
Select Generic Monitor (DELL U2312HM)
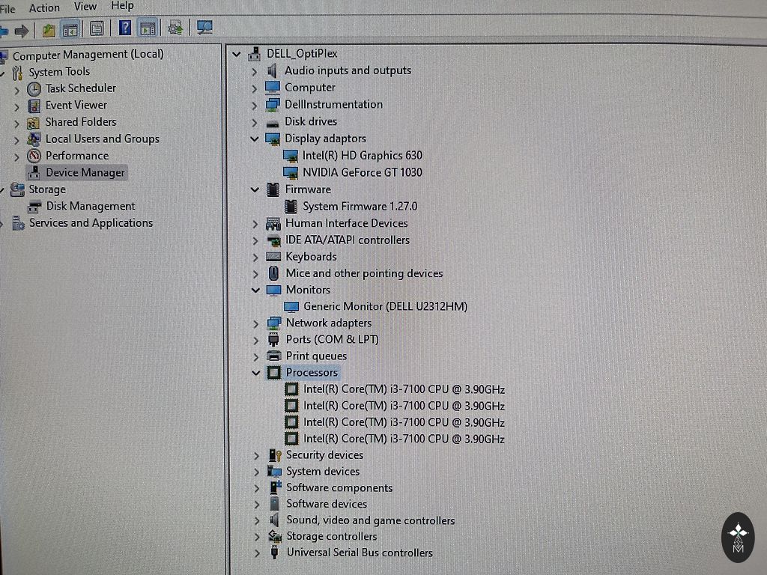click(x=386, y=306)
